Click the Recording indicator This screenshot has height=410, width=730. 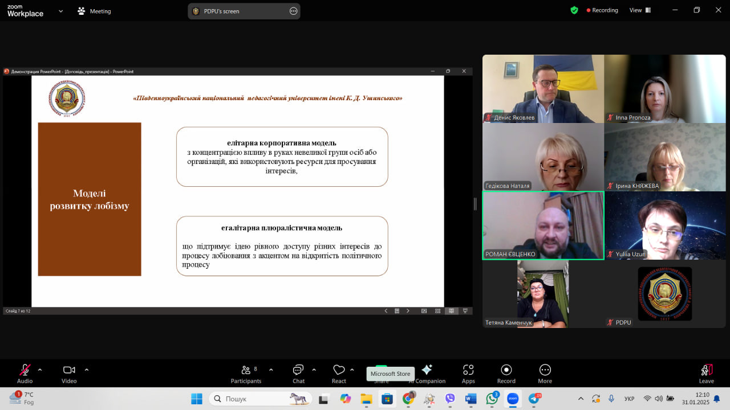point(602,10)
